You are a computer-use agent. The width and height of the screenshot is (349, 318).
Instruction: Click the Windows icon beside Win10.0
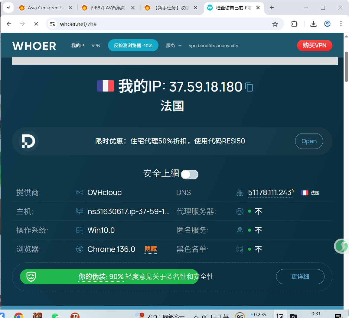tap(80, 230)
